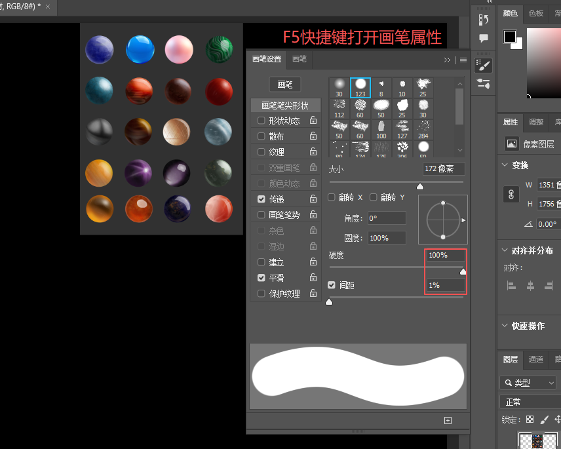Switch to the 画笔 tab
This screenshot has height=449, width=561.
pyautogui.click(x=300, y=59)
